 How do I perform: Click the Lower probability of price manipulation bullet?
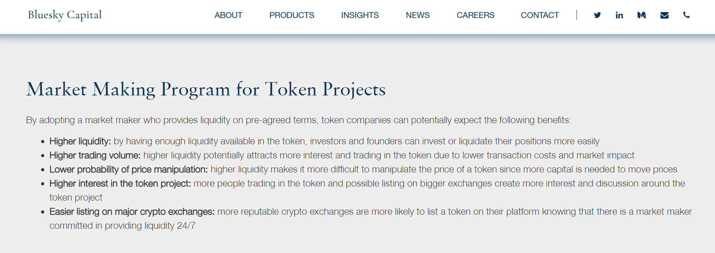(363, 169)
